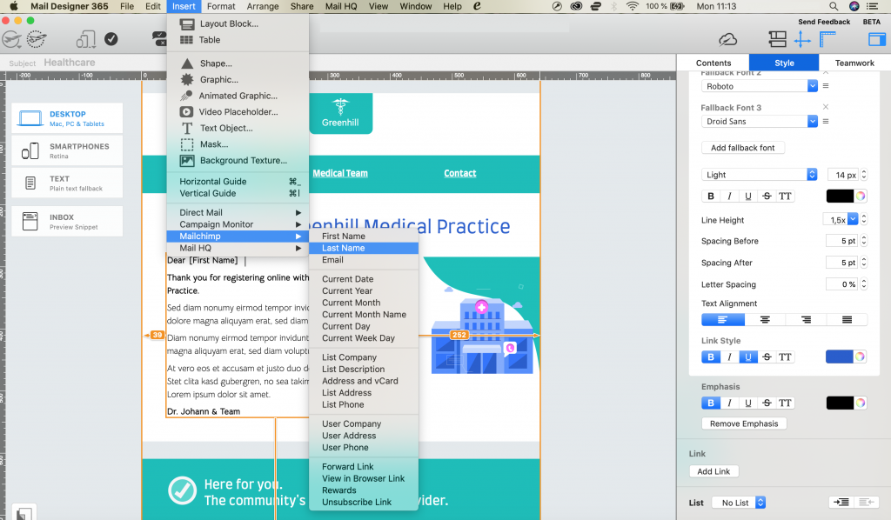The width and height of the screenshot is (891, 520).
Task: Toggle the sidebar panel icon
Action: click(x=877, y=39)
